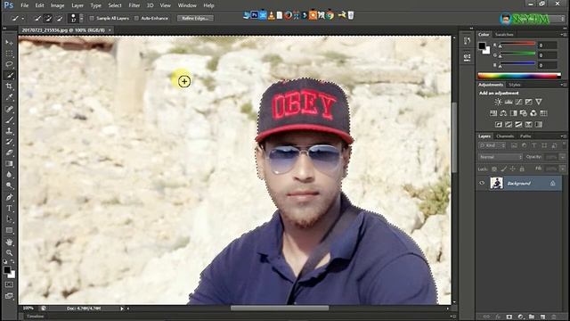Select the History Brush tool
570x321 pixels.
[9, 142]
